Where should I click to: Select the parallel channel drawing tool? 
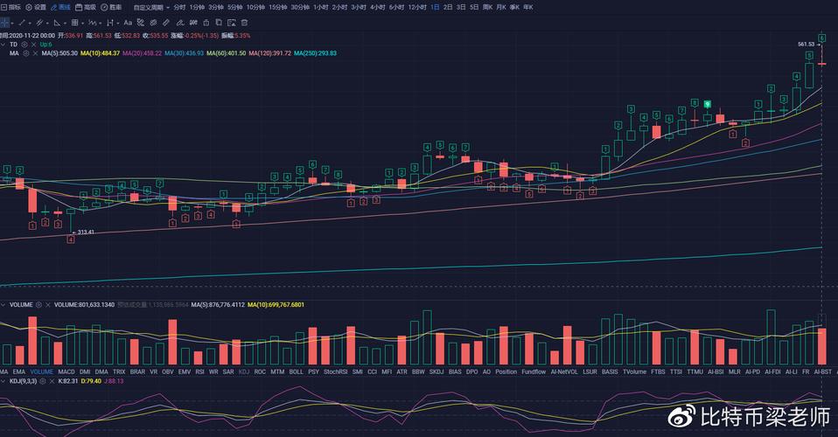39,23
